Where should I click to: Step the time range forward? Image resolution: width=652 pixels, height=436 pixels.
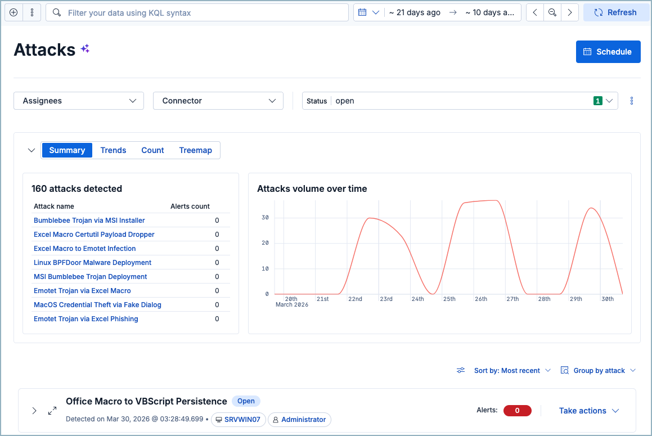[x=570, y=12]
